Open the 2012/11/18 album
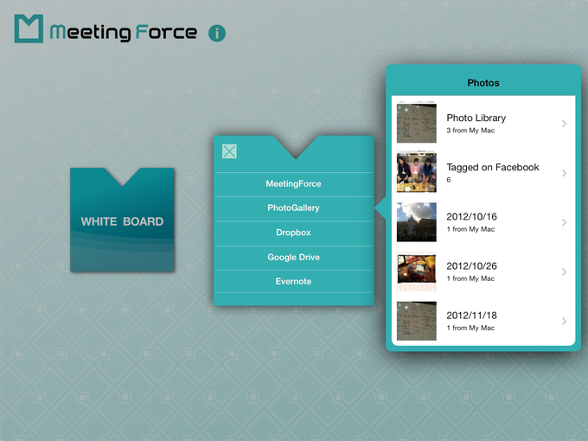 coord(483,322)
